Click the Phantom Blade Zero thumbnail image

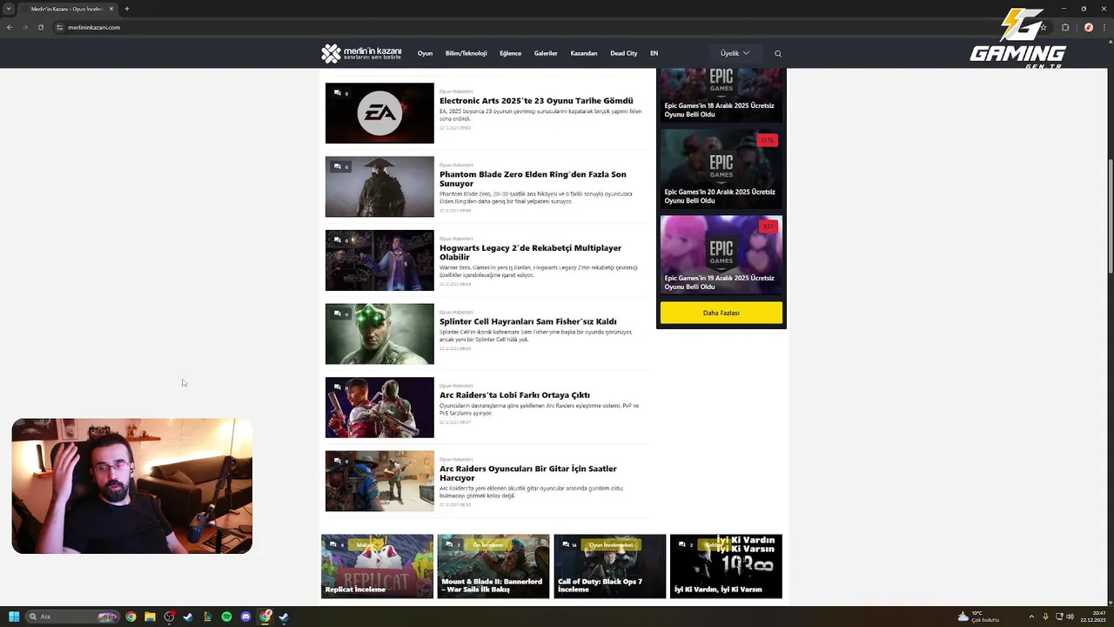pyautogui.click(x=379, y=186)
